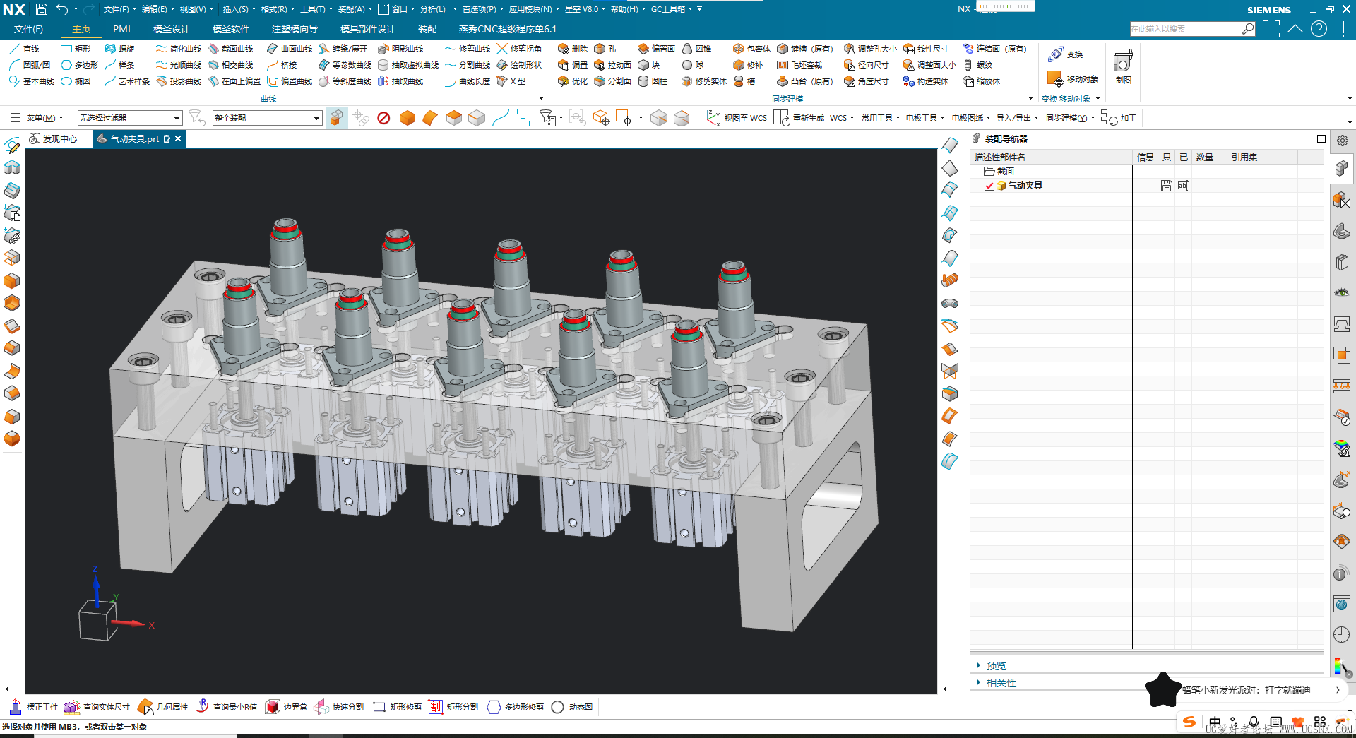Open the WCS dropdown menu
Screen dimensions: 1356x738
point(842,118)
